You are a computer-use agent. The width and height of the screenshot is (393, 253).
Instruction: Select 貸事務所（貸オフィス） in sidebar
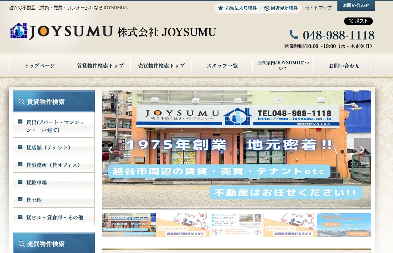[x=54, y=164]
